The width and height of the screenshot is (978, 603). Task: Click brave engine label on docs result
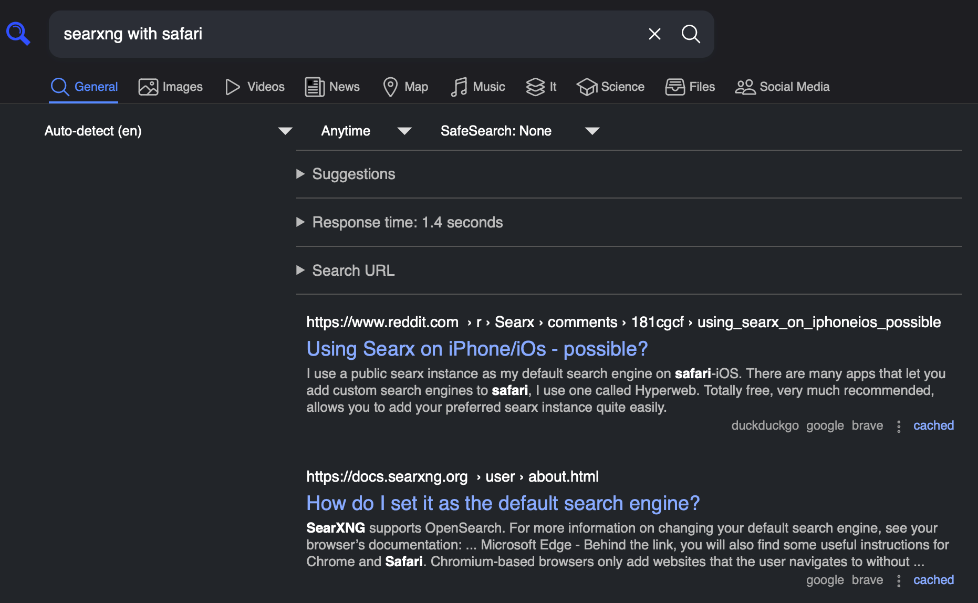pos(867,580)
